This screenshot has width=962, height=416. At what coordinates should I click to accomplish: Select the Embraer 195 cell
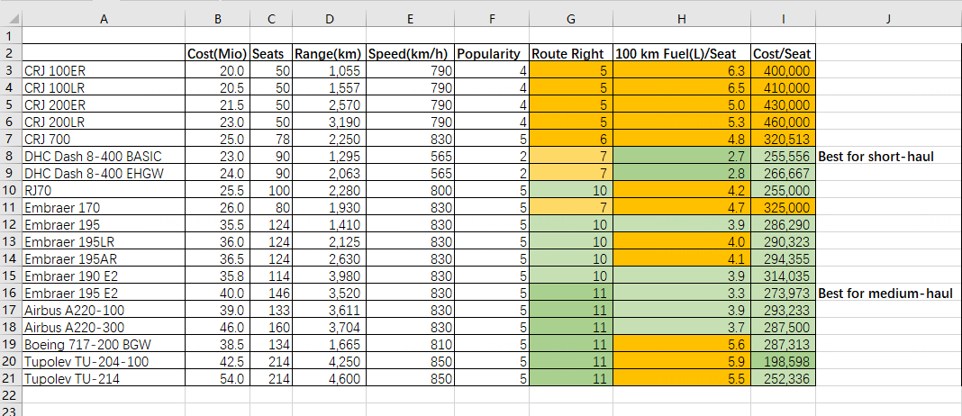(x=104, y=224)
